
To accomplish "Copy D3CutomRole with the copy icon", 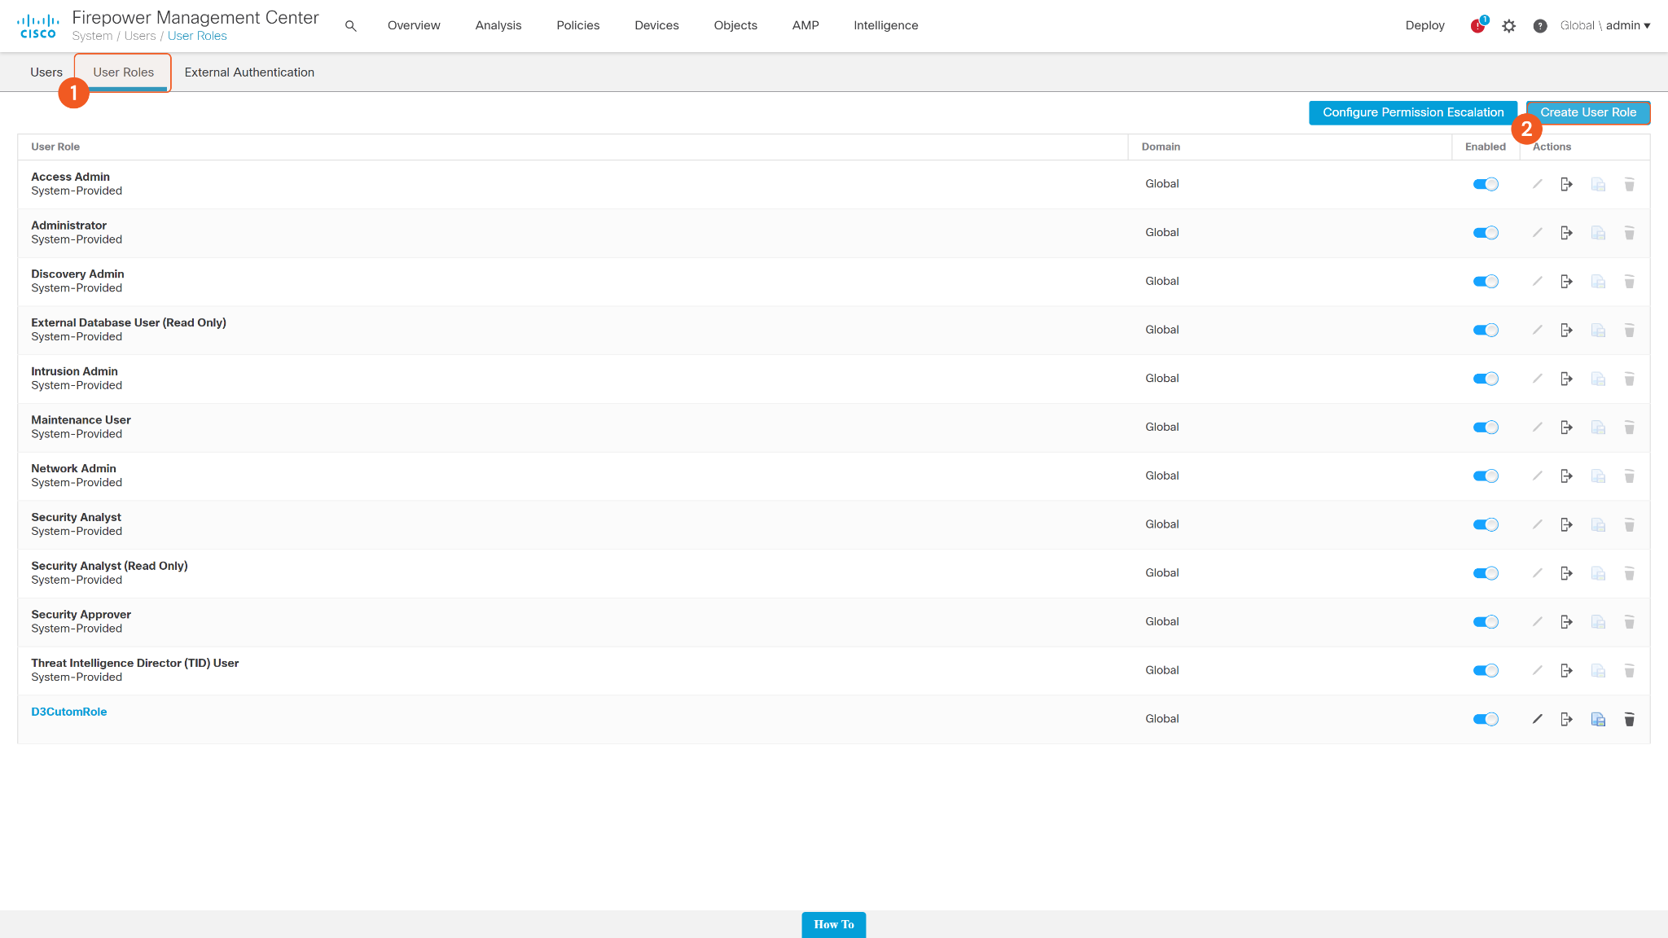I will pos(1598,719).
